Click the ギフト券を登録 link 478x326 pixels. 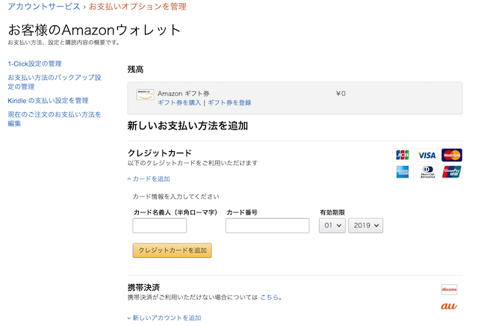click(229, 102)
